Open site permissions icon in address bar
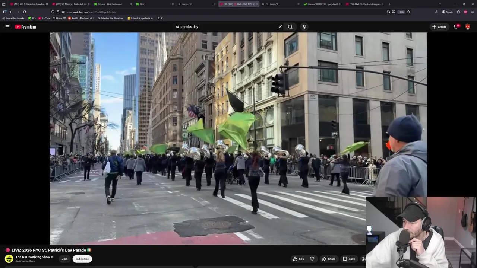477x268 pixels. (x=63, y=12)
